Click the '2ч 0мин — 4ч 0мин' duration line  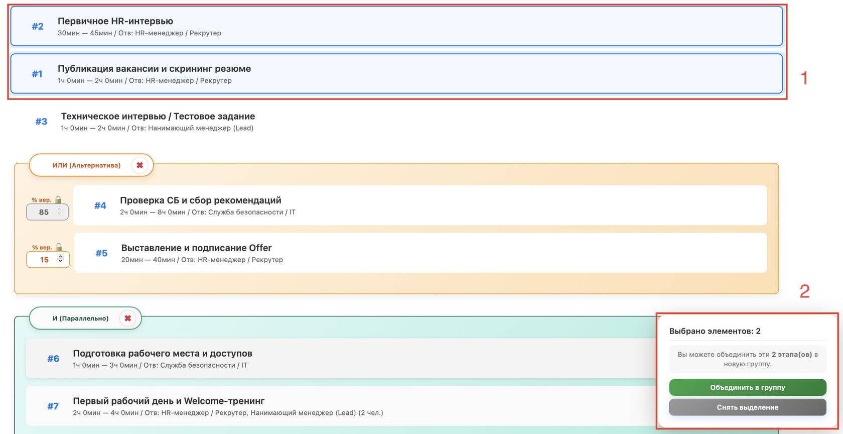(228, 413)
